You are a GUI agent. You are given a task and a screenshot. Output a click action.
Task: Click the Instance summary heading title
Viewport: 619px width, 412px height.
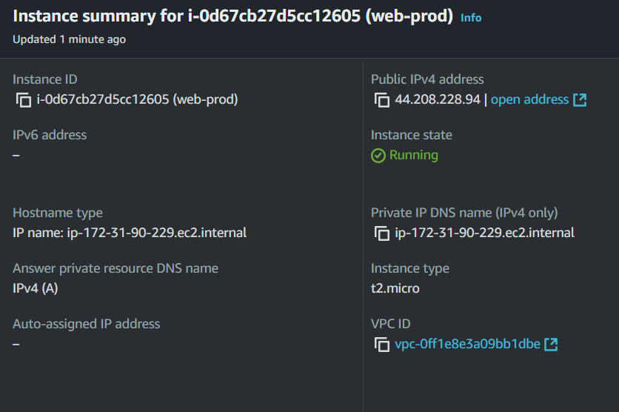(x=232, y=17)
